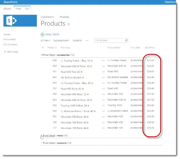
Task: Open the Touring-1000 Yellow, 54 item
Action: [74, 106]
